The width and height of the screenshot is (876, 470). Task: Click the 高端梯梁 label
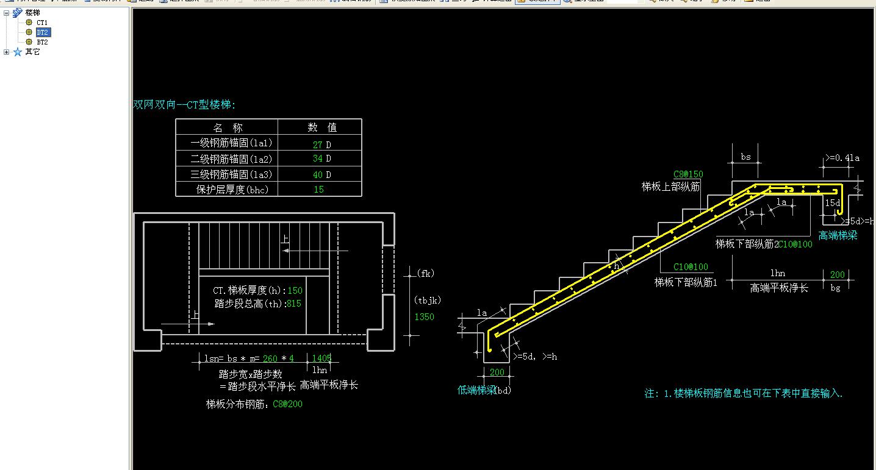point(838,236)
